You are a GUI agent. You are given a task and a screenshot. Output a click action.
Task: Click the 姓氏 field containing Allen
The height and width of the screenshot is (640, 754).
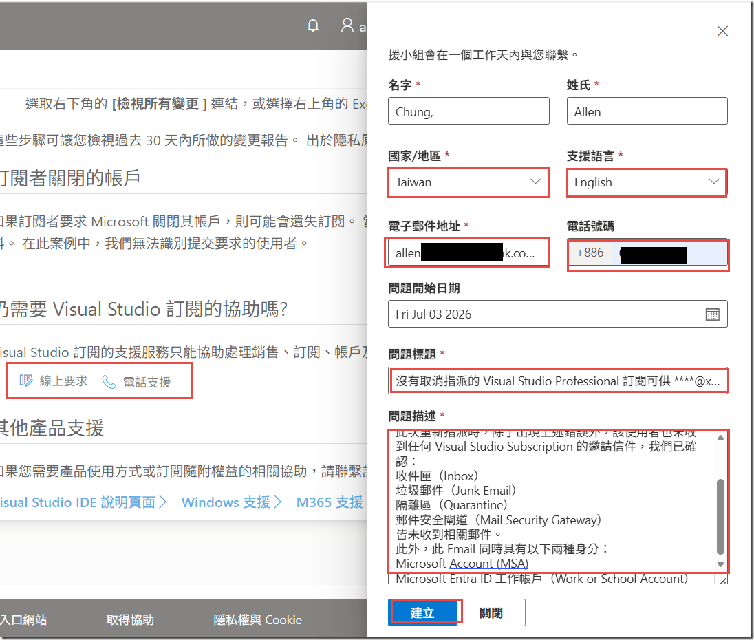click(x=647, y=111)
